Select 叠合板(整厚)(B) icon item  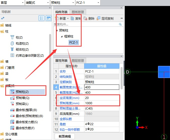click(x=12, y=110)
